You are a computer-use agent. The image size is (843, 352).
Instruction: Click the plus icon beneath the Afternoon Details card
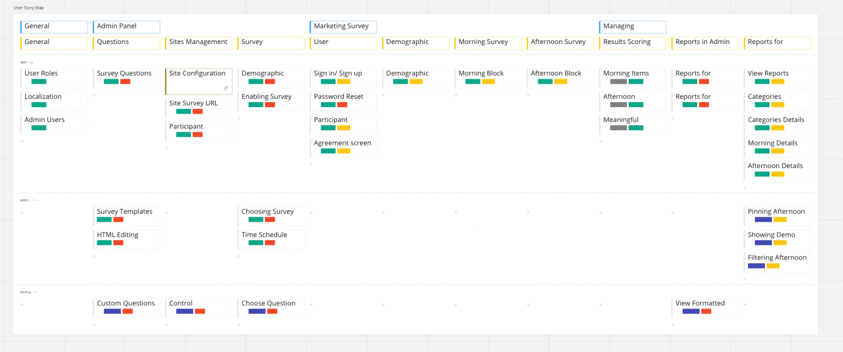pos(745,187)
